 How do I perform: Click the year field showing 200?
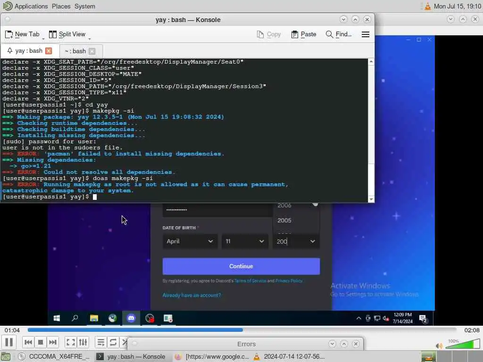[x=296, y=241]
